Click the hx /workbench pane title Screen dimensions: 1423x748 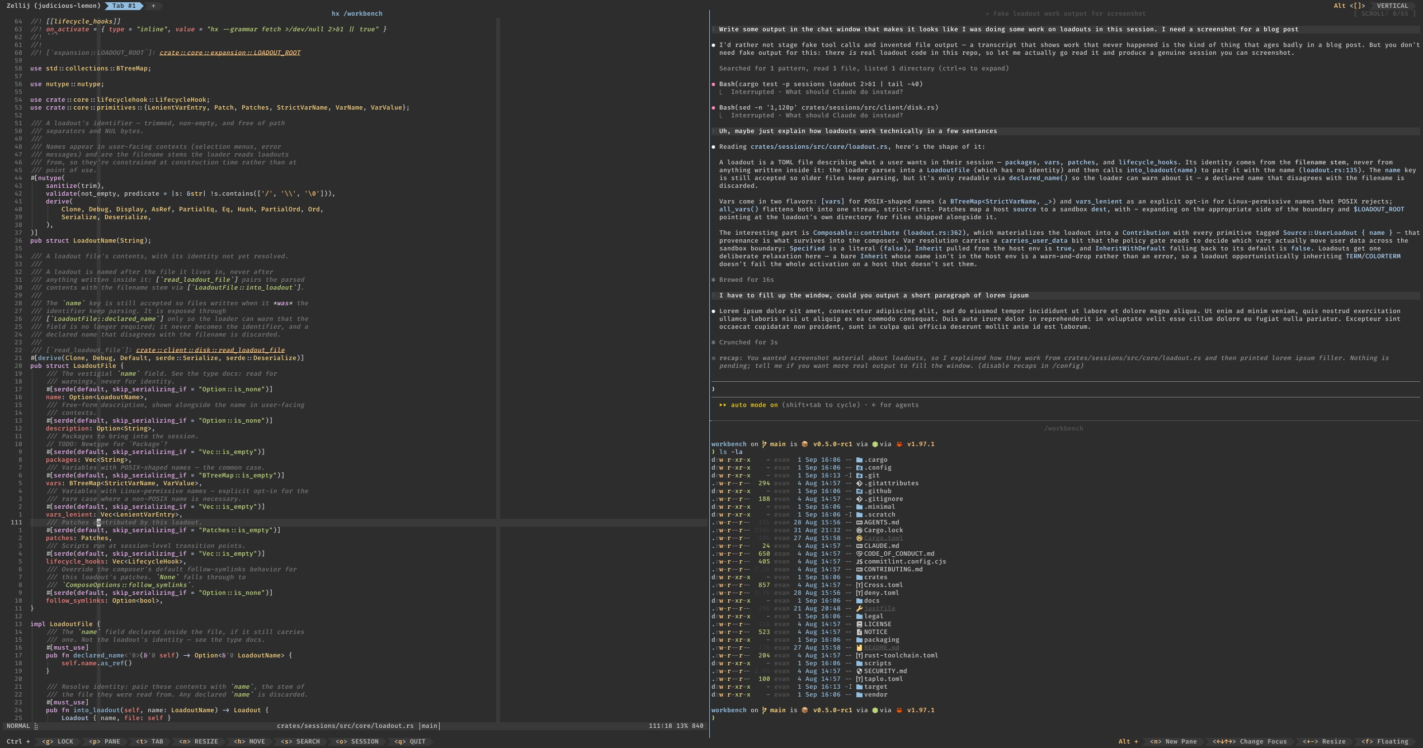(x=357, y=13)
